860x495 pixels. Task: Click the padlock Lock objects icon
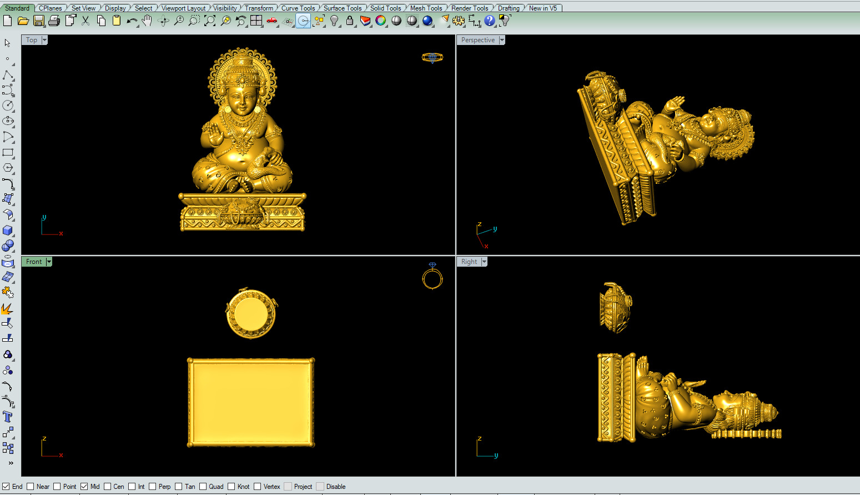[350, 21]
